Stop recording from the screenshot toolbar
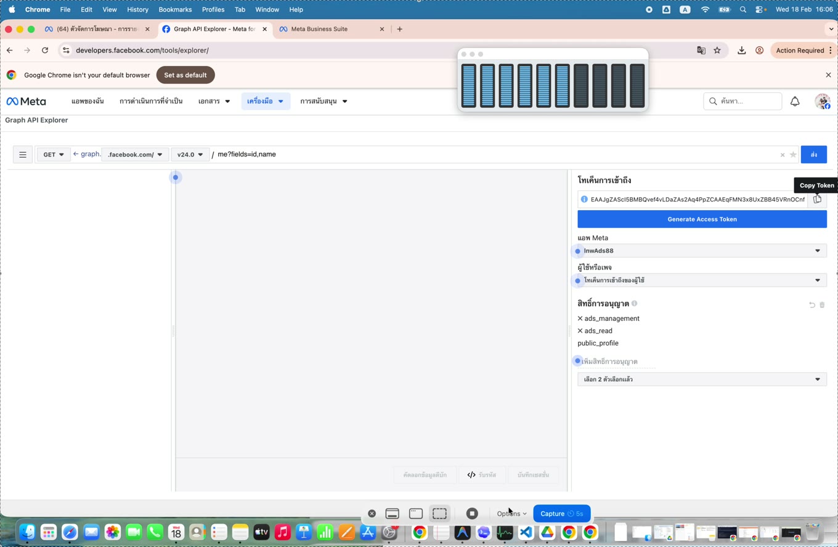The width and height of the screenshot is (838, 547). click(472, 513)
